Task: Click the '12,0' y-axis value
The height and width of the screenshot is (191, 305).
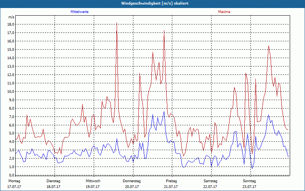Action: [x=11, y=75]
